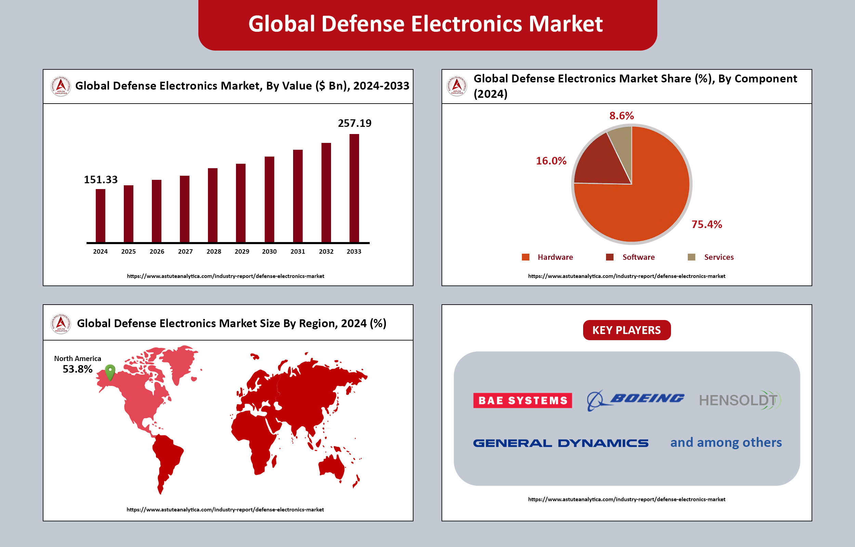
Task: Click the 2027 bar in the value chart
Action: point(184,209)
